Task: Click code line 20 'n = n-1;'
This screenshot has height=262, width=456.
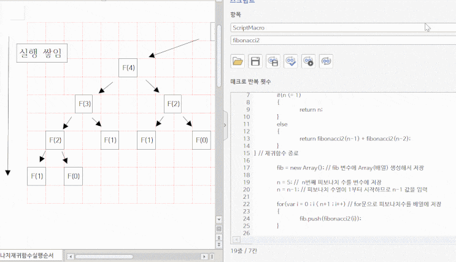Action: click(x=352, y=190)
